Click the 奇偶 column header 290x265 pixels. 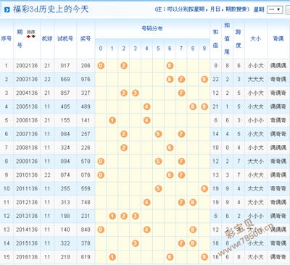(x=278, y=38)
